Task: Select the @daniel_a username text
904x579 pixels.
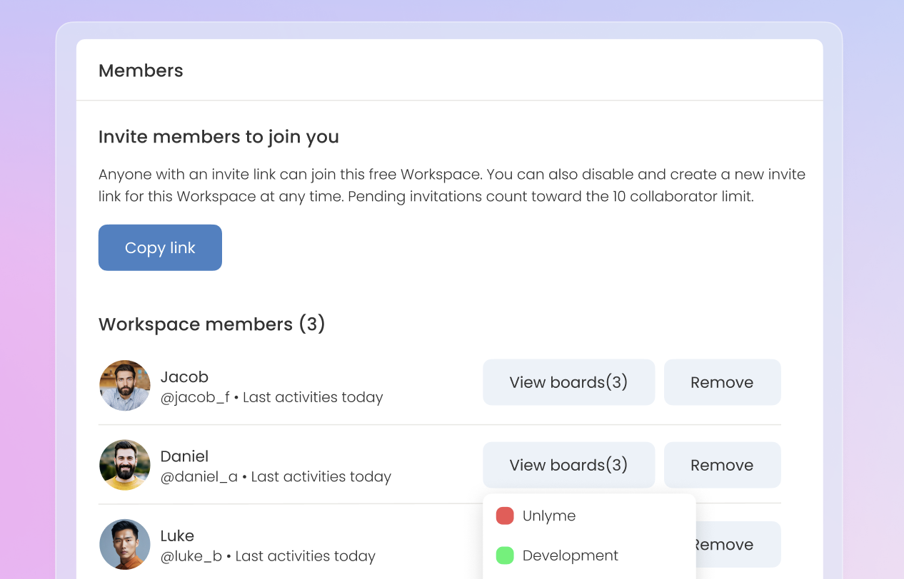Action: [199, 476]
